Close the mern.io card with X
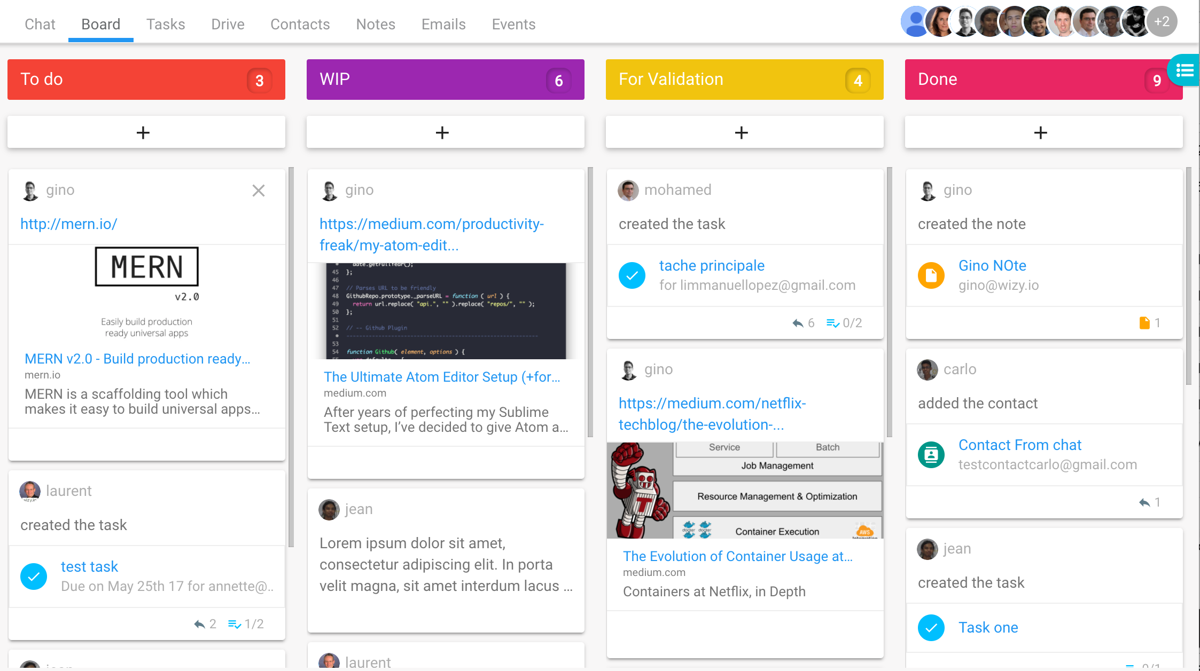1200x671 pixels. (x=259, y=191)
